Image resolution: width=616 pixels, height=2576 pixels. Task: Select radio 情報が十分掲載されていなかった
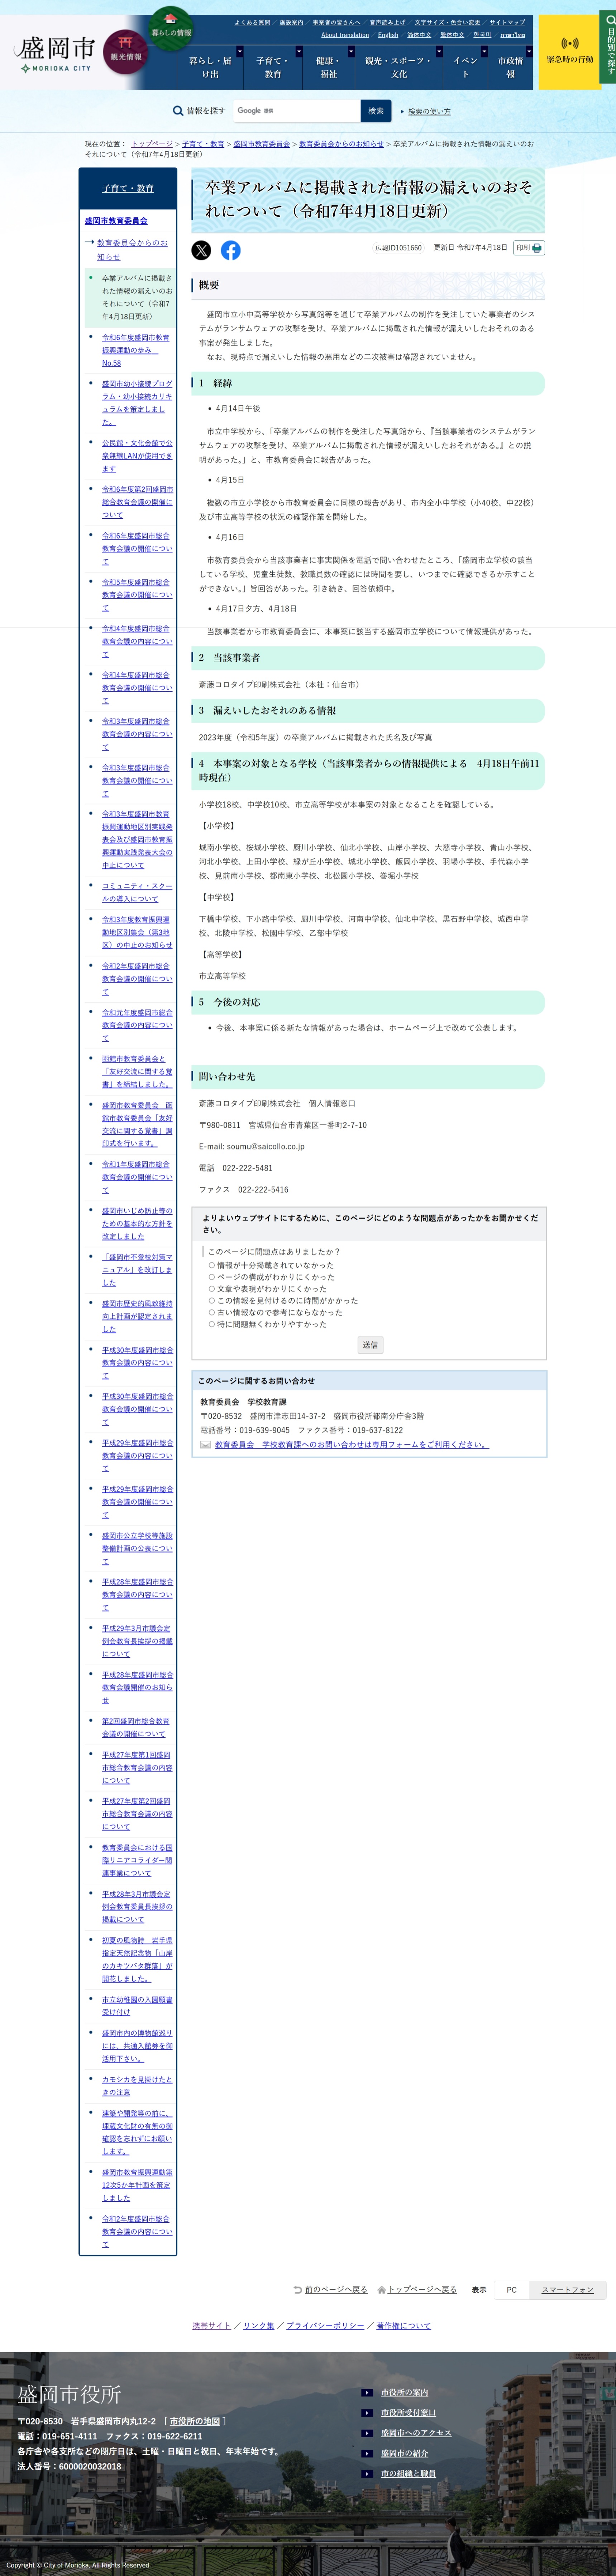[x=212, y=1265]
